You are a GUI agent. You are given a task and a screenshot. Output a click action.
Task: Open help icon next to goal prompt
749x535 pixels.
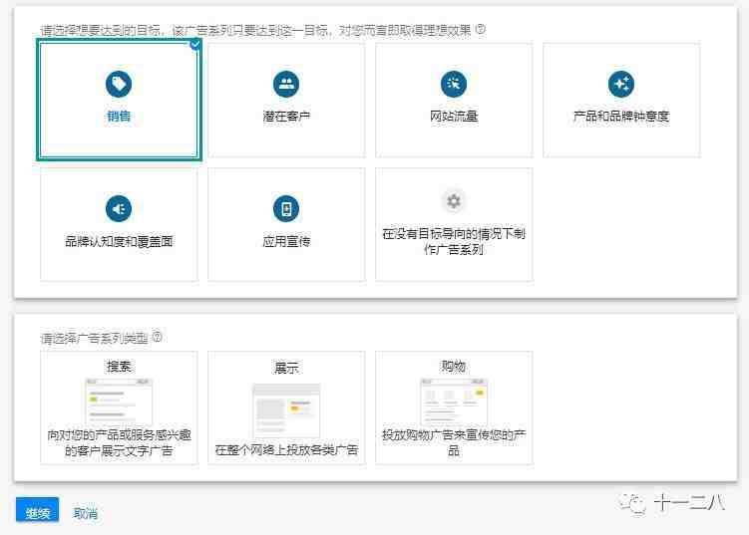coord(481,30)
